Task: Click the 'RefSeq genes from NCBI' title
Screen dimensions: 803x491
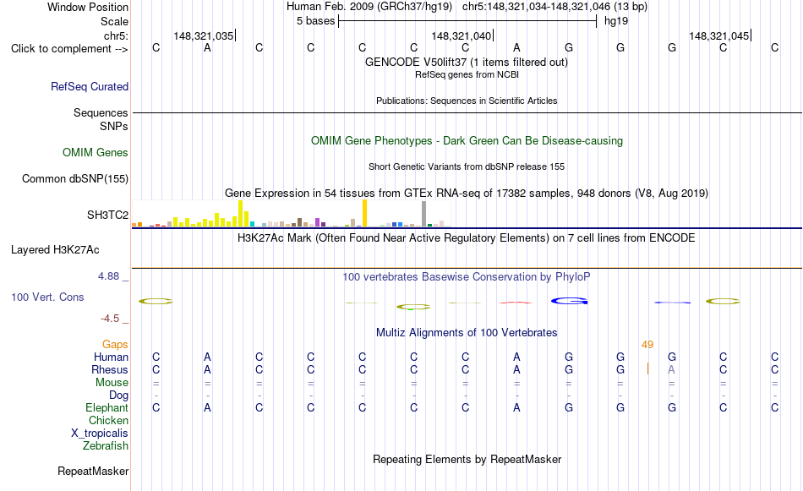Action: (x=467, y=74)
